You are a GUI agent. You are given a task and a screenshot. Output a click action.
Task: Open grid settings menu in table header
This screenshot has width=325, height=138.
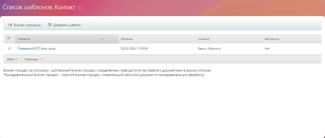tap(9, 39)
